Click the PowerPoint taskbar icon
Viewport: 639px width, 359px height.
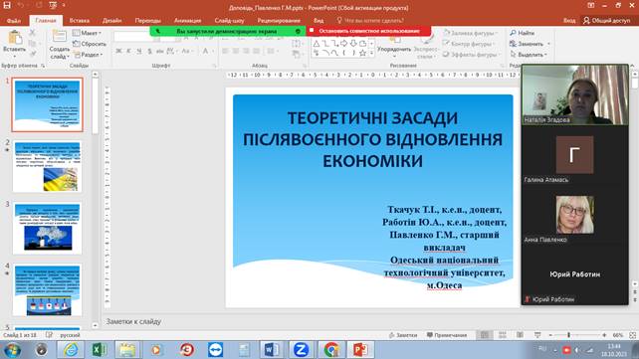click(360, 349)
